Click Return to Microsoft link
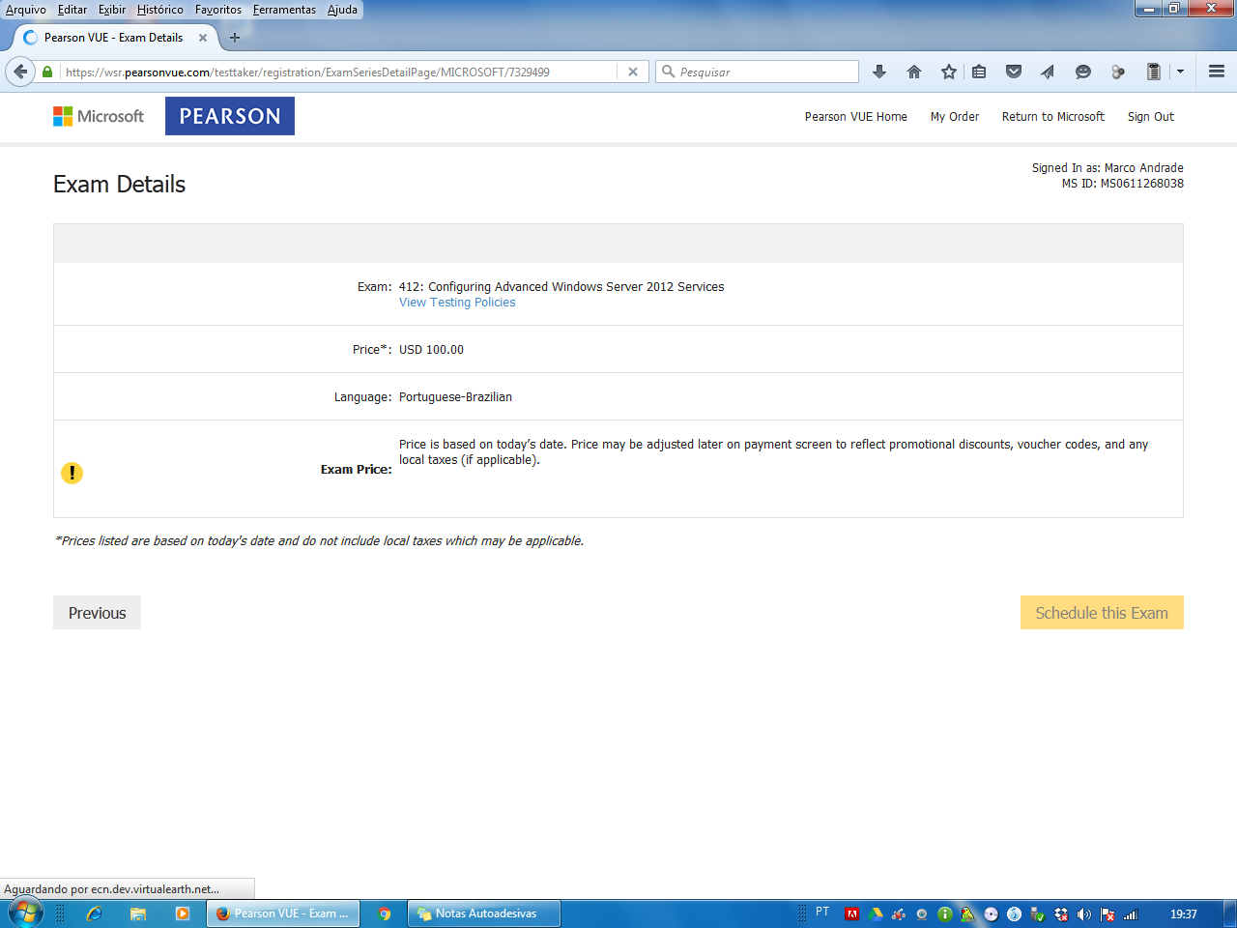 tap(1053, 116)
